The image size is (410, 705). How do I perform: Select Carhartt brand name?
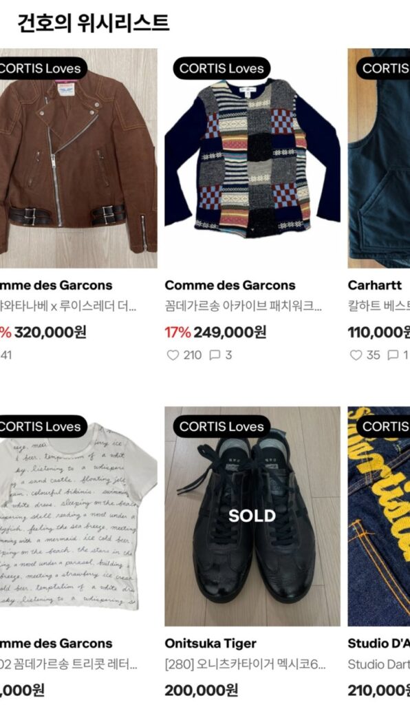374,286
